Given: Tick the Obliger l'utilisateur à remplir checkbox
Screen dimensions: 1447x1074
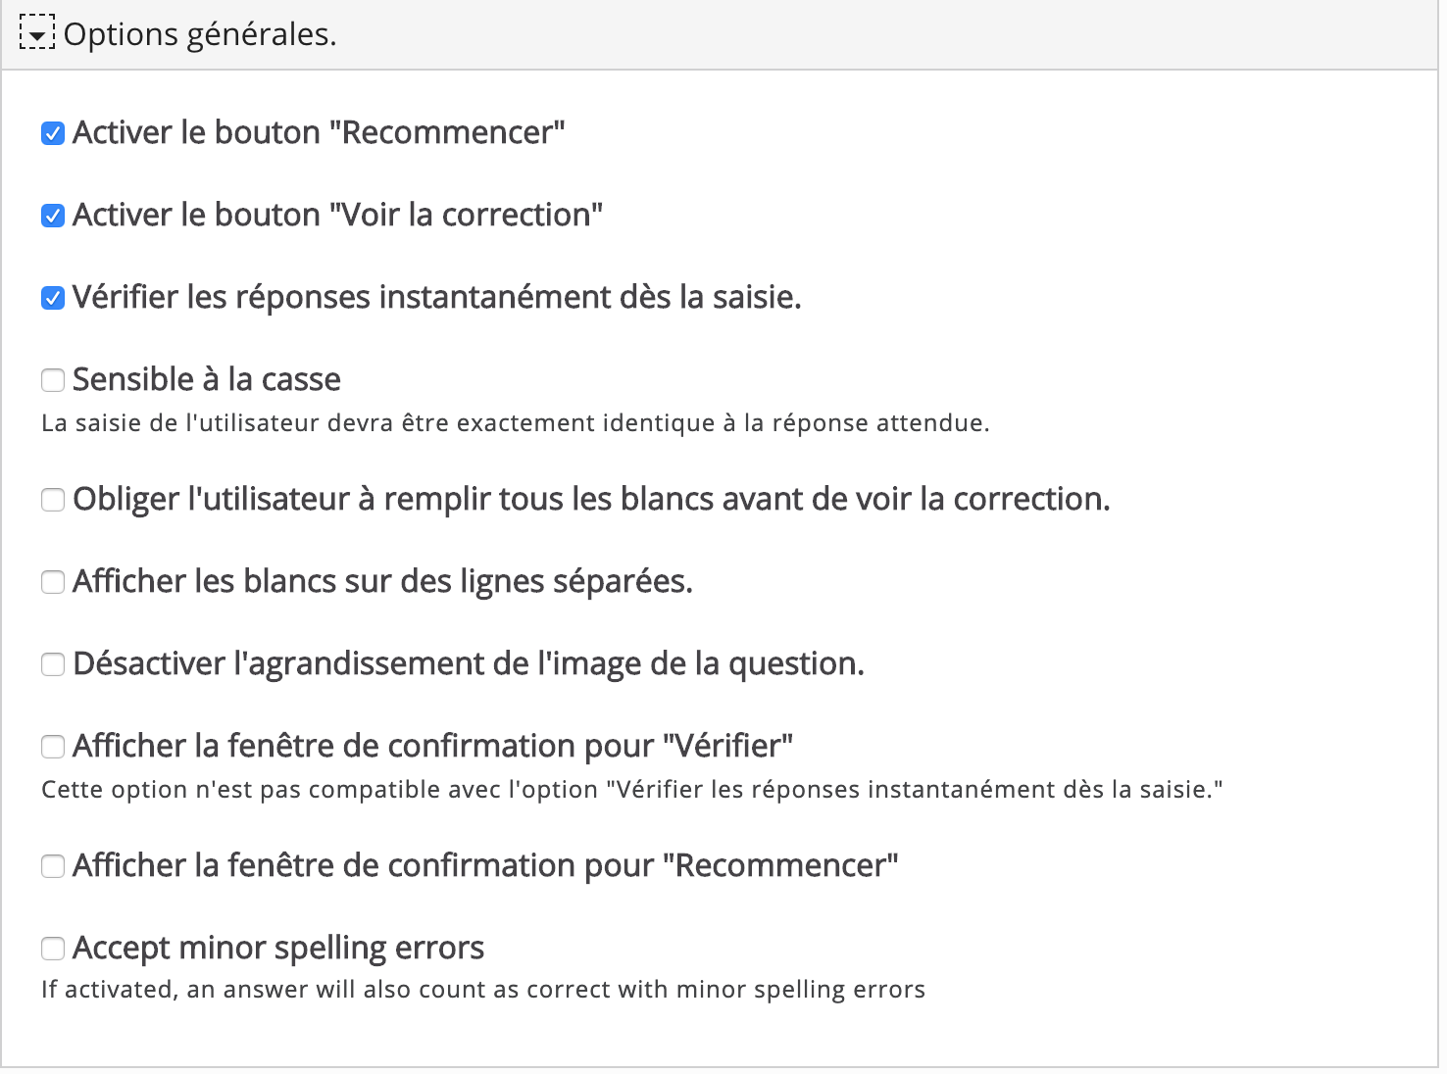Looking at the screenshot, I should (53, 500).
